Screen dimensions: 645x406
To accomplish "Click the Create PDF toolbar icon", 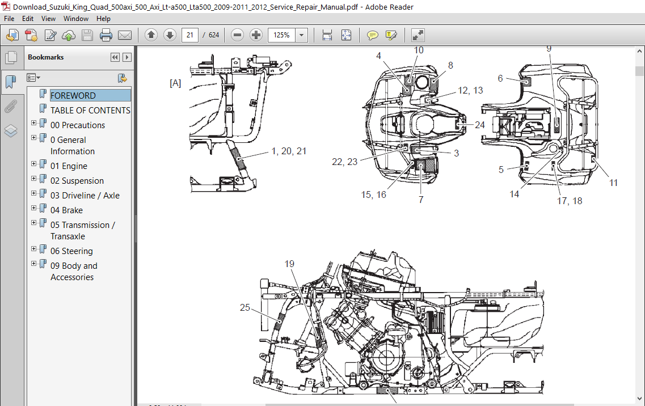I will point(12,35).
